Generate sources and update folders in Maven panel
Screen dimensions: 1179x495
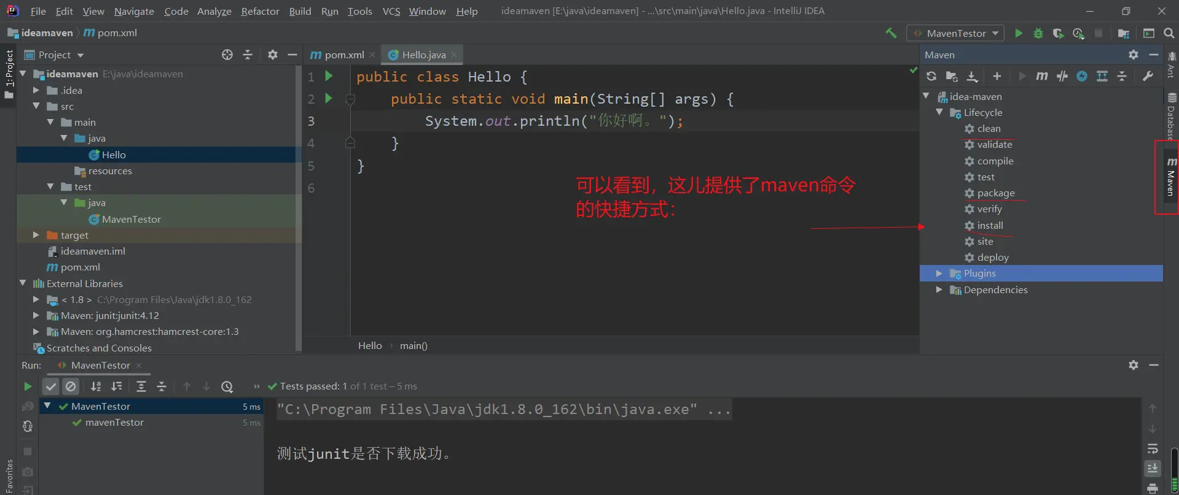pos(952,76)
